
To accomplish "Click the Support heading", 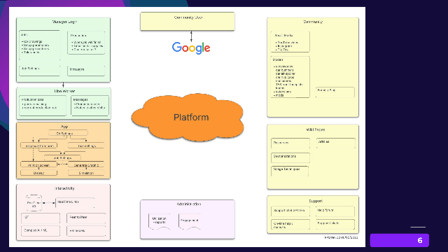I will click(316, 201).
